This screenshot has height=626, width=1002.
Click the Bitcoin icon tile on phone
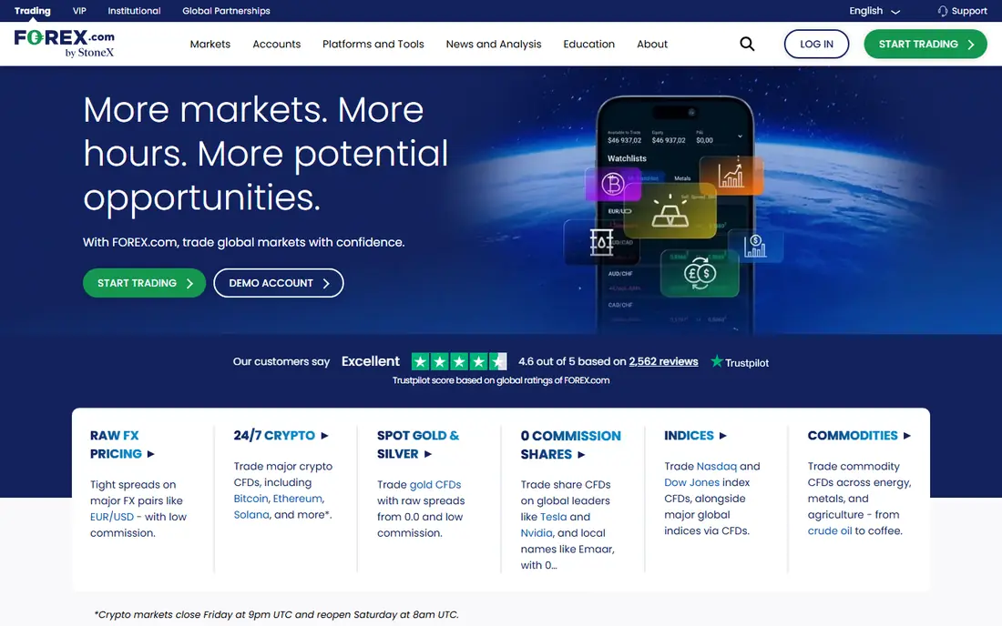tap(613, 185)
